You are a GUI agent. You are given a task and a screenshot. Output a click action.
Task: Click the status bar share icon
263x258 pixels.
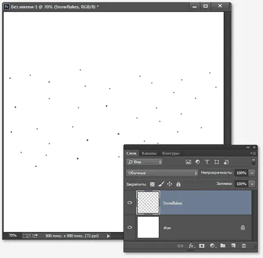tap(35, 236)
